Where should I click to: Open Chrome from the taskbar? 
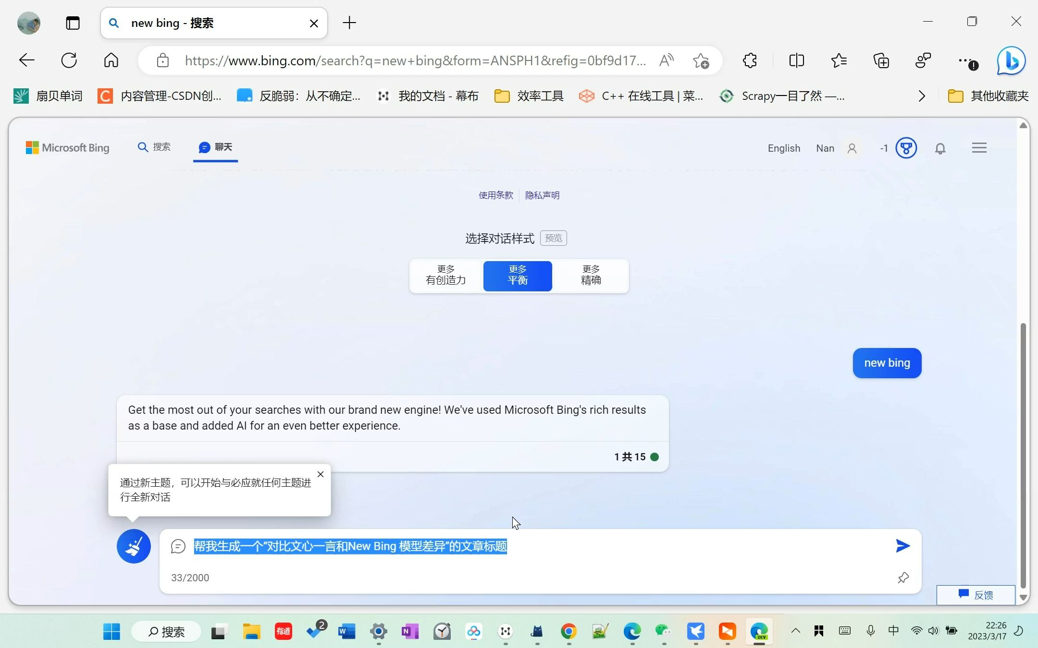tap(568, 631)
